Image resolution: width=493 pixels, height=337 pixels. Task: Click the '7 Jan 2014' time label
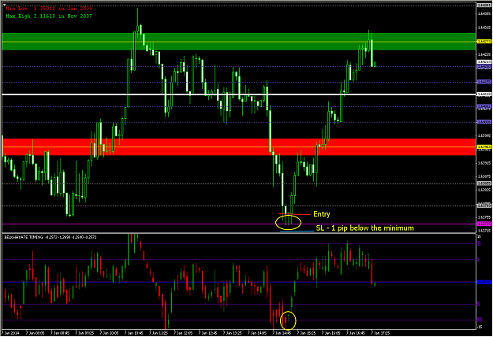click(10, 332)
